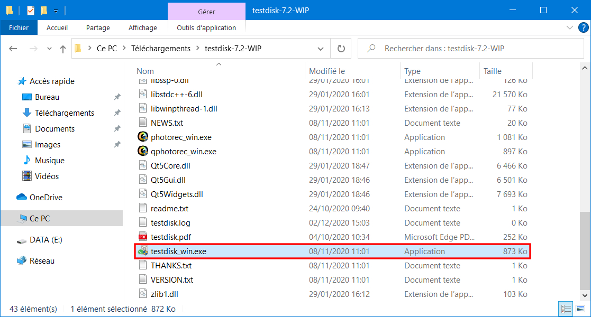
Task: Click the Microsoft Edge PD... type cell
Action: 439,237
